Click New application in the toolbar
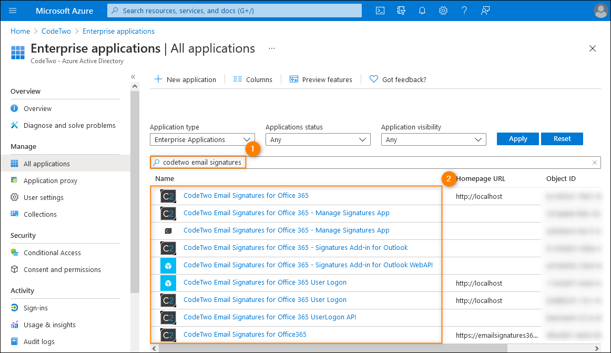This screenshot has height=353, width=611. click(x=185, y=79)
